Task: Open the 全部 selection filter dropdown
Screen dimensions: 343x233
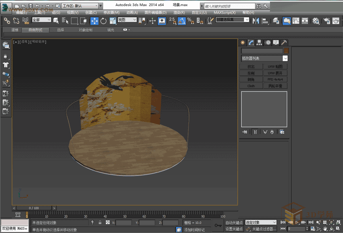Action: tap(42, 20)
